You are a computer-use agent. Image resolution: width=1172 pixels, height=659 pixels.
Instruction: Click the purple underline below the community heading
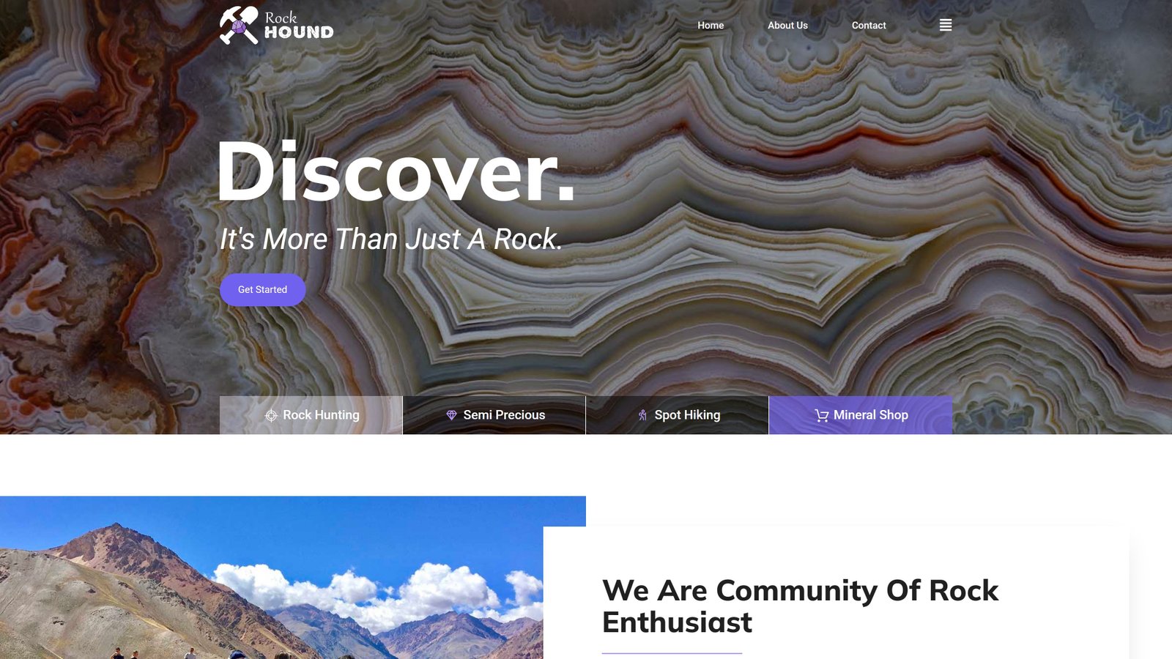point(672,653)
